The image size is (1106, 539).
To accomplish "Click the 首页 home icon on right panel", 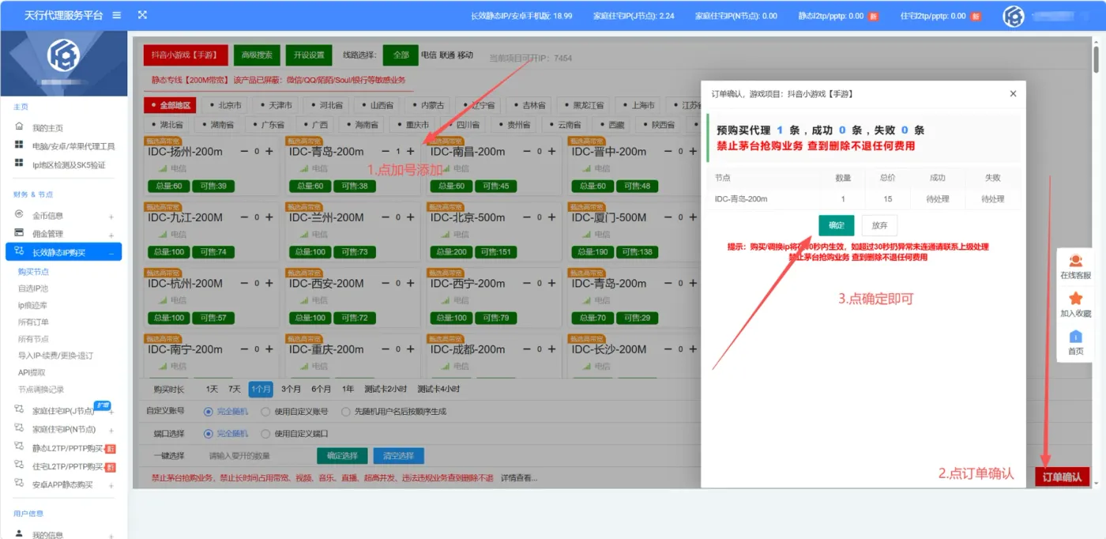I will tap(1075, 337).
